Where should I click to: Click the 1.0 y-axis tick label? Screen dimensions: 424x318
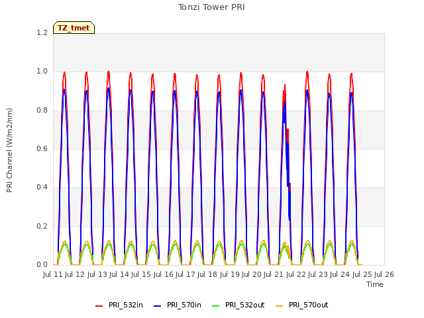[42, 72]
